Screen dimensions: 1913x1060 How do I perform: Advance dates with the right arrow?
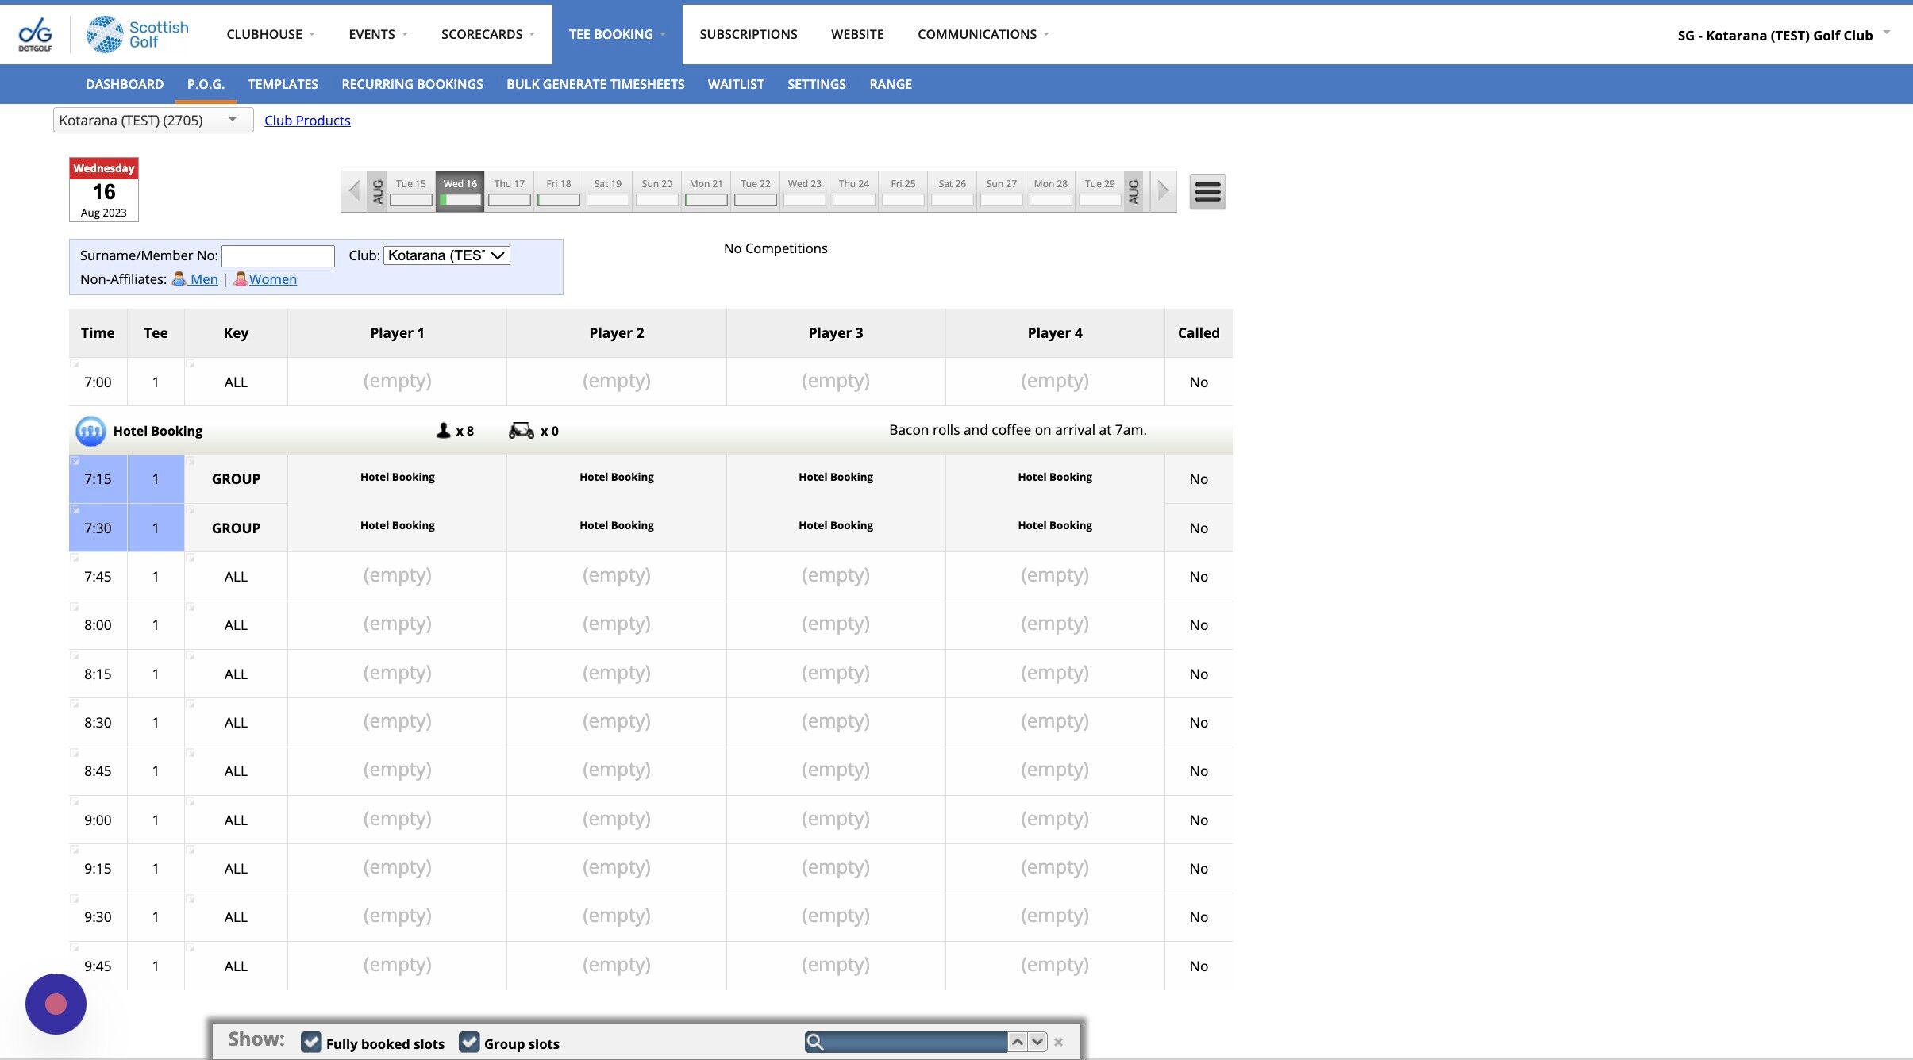(1163, 191)
